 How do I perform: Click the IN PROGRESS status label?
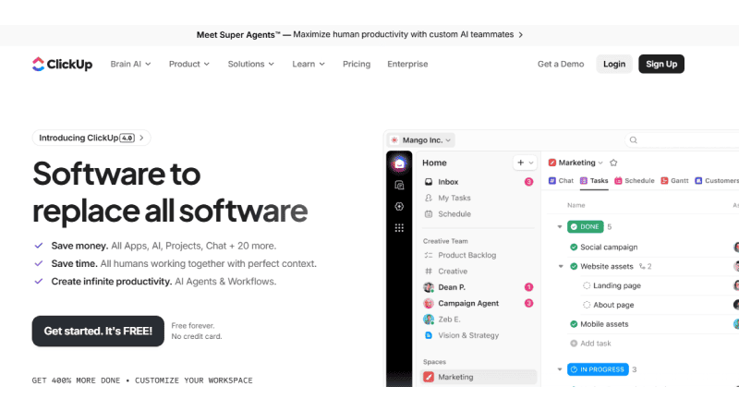(x=598, y=369)
